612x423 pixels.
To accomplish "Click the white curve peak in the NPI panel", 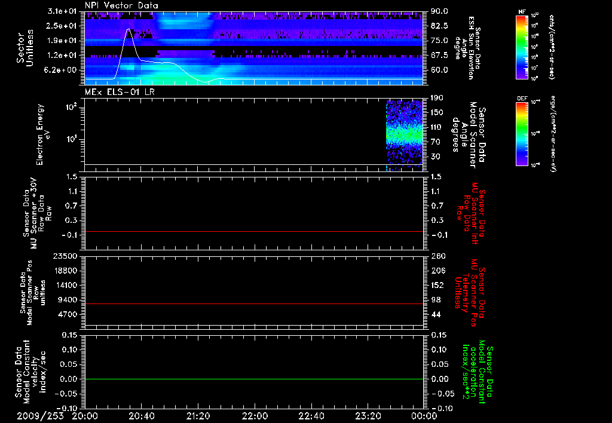I will [x=128, y=30].
